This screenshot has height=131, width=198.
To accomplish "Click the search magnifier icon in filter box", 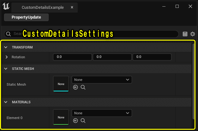I will tap(9, 34).
